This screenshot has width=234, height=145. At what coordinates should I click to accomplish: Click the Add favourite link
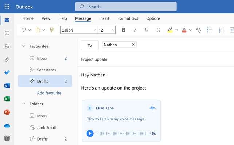(49, 93)
